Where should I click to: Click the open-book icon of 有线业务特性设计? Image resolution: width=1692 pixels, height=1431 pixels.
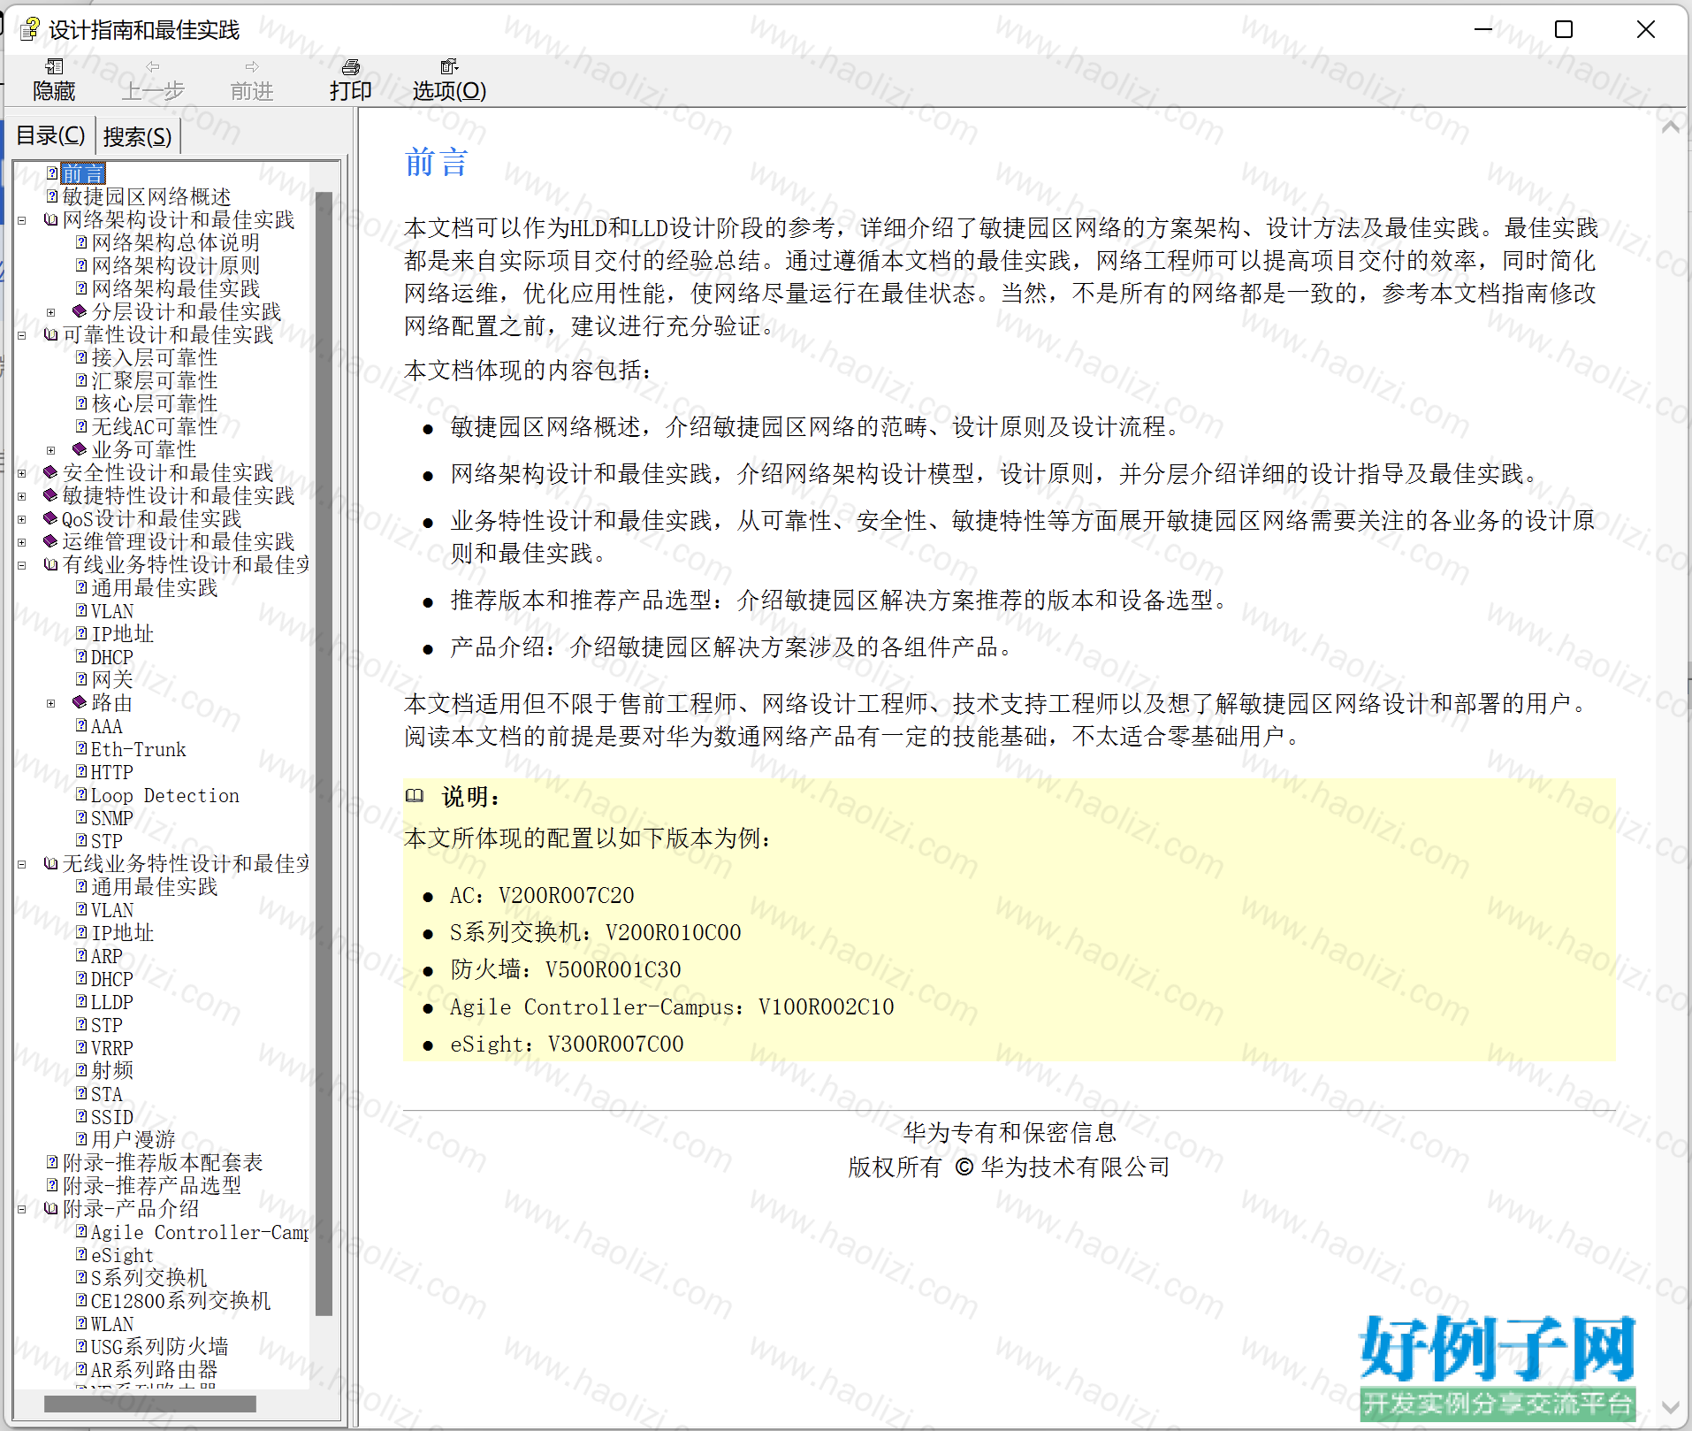click(x=51, y=564)
